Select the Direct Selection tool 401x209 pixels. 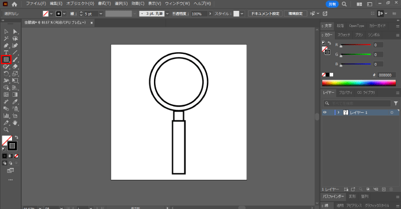pyautogui.click(x=15, y=31)
